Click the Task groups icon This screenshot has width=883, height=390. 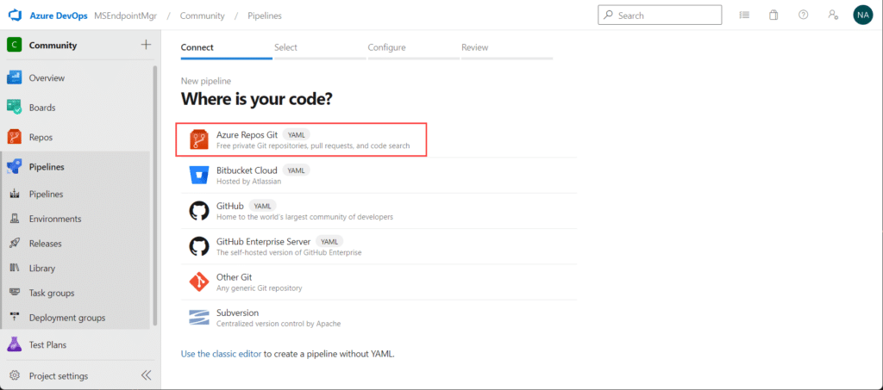point(15,293)
